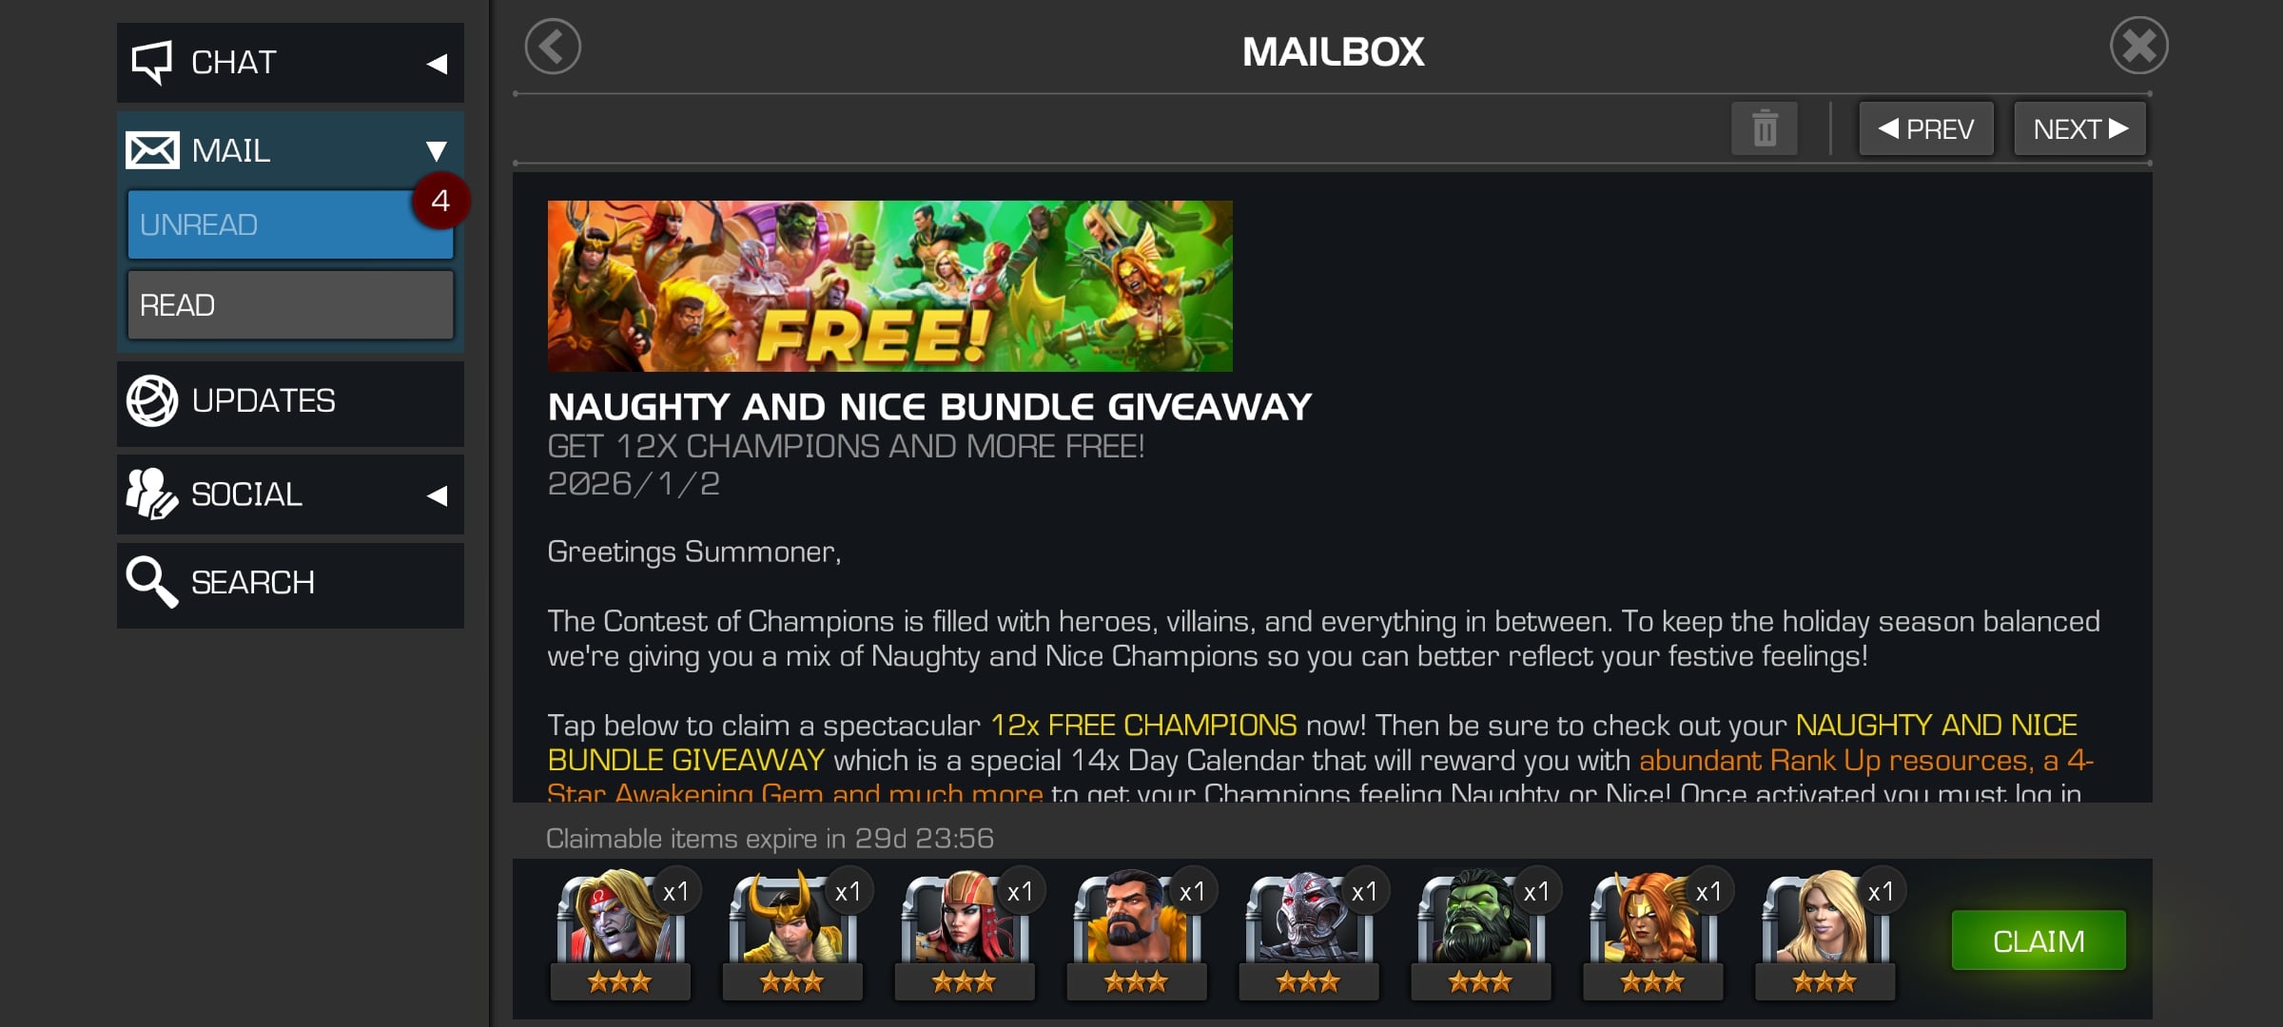
Task: Delete this mail with the trash icon
Action: 1765,128
